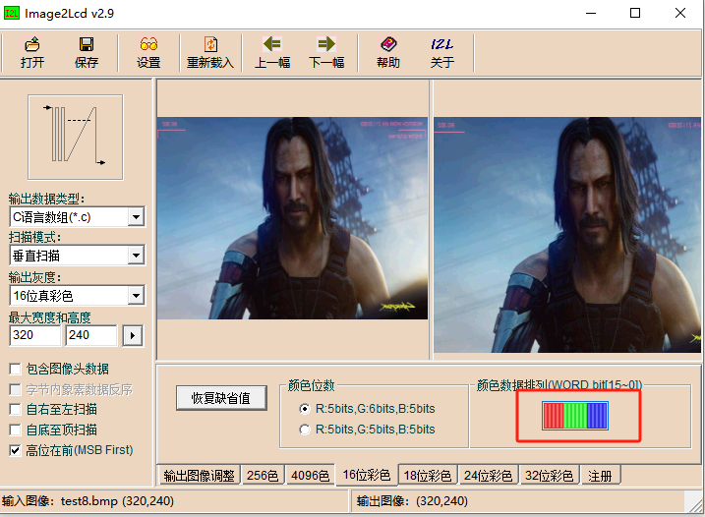This screenshot has width=705, height=517.
Task: Switch to 24位彩色 tab
Action: (x=488, y=475)
